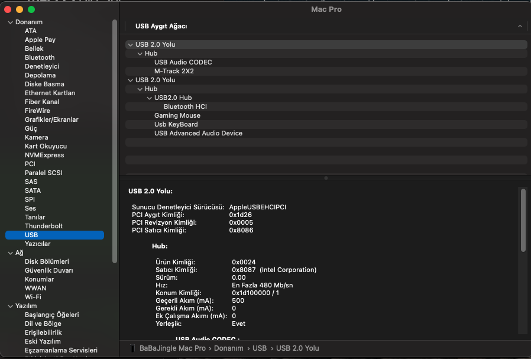Select the Usb KeyBoard device row
The image size is (531, 359).
click(326, 124)
